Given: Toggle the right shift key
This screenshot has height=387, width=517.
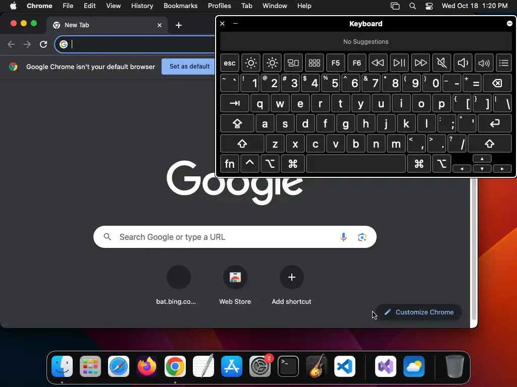Looking at the screenshot, I should 490,144.
